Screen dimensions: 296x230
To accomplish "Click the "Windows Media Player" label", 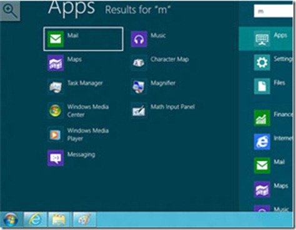I will (x=88, y=134).
